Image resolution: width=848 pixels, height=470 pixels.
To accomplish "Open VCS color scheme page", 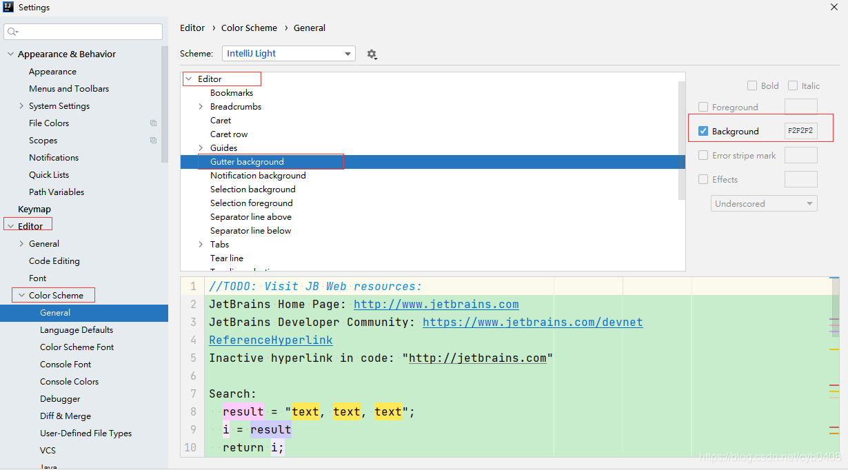I will [x=48, y=451].
